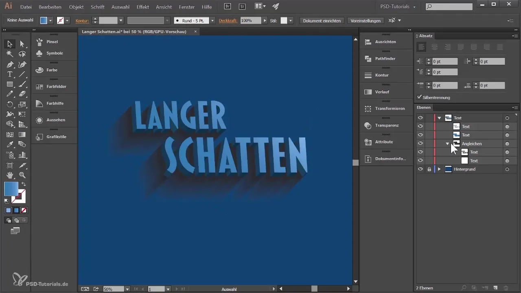
Task: Open the Pathfinder panel
Action: pos(385,59)
